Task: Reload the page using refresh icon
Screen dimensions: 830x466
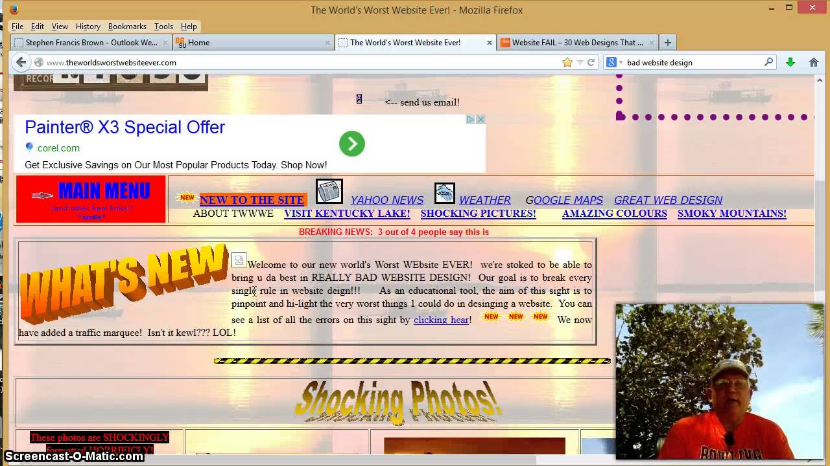Action: tap(591, 62)
